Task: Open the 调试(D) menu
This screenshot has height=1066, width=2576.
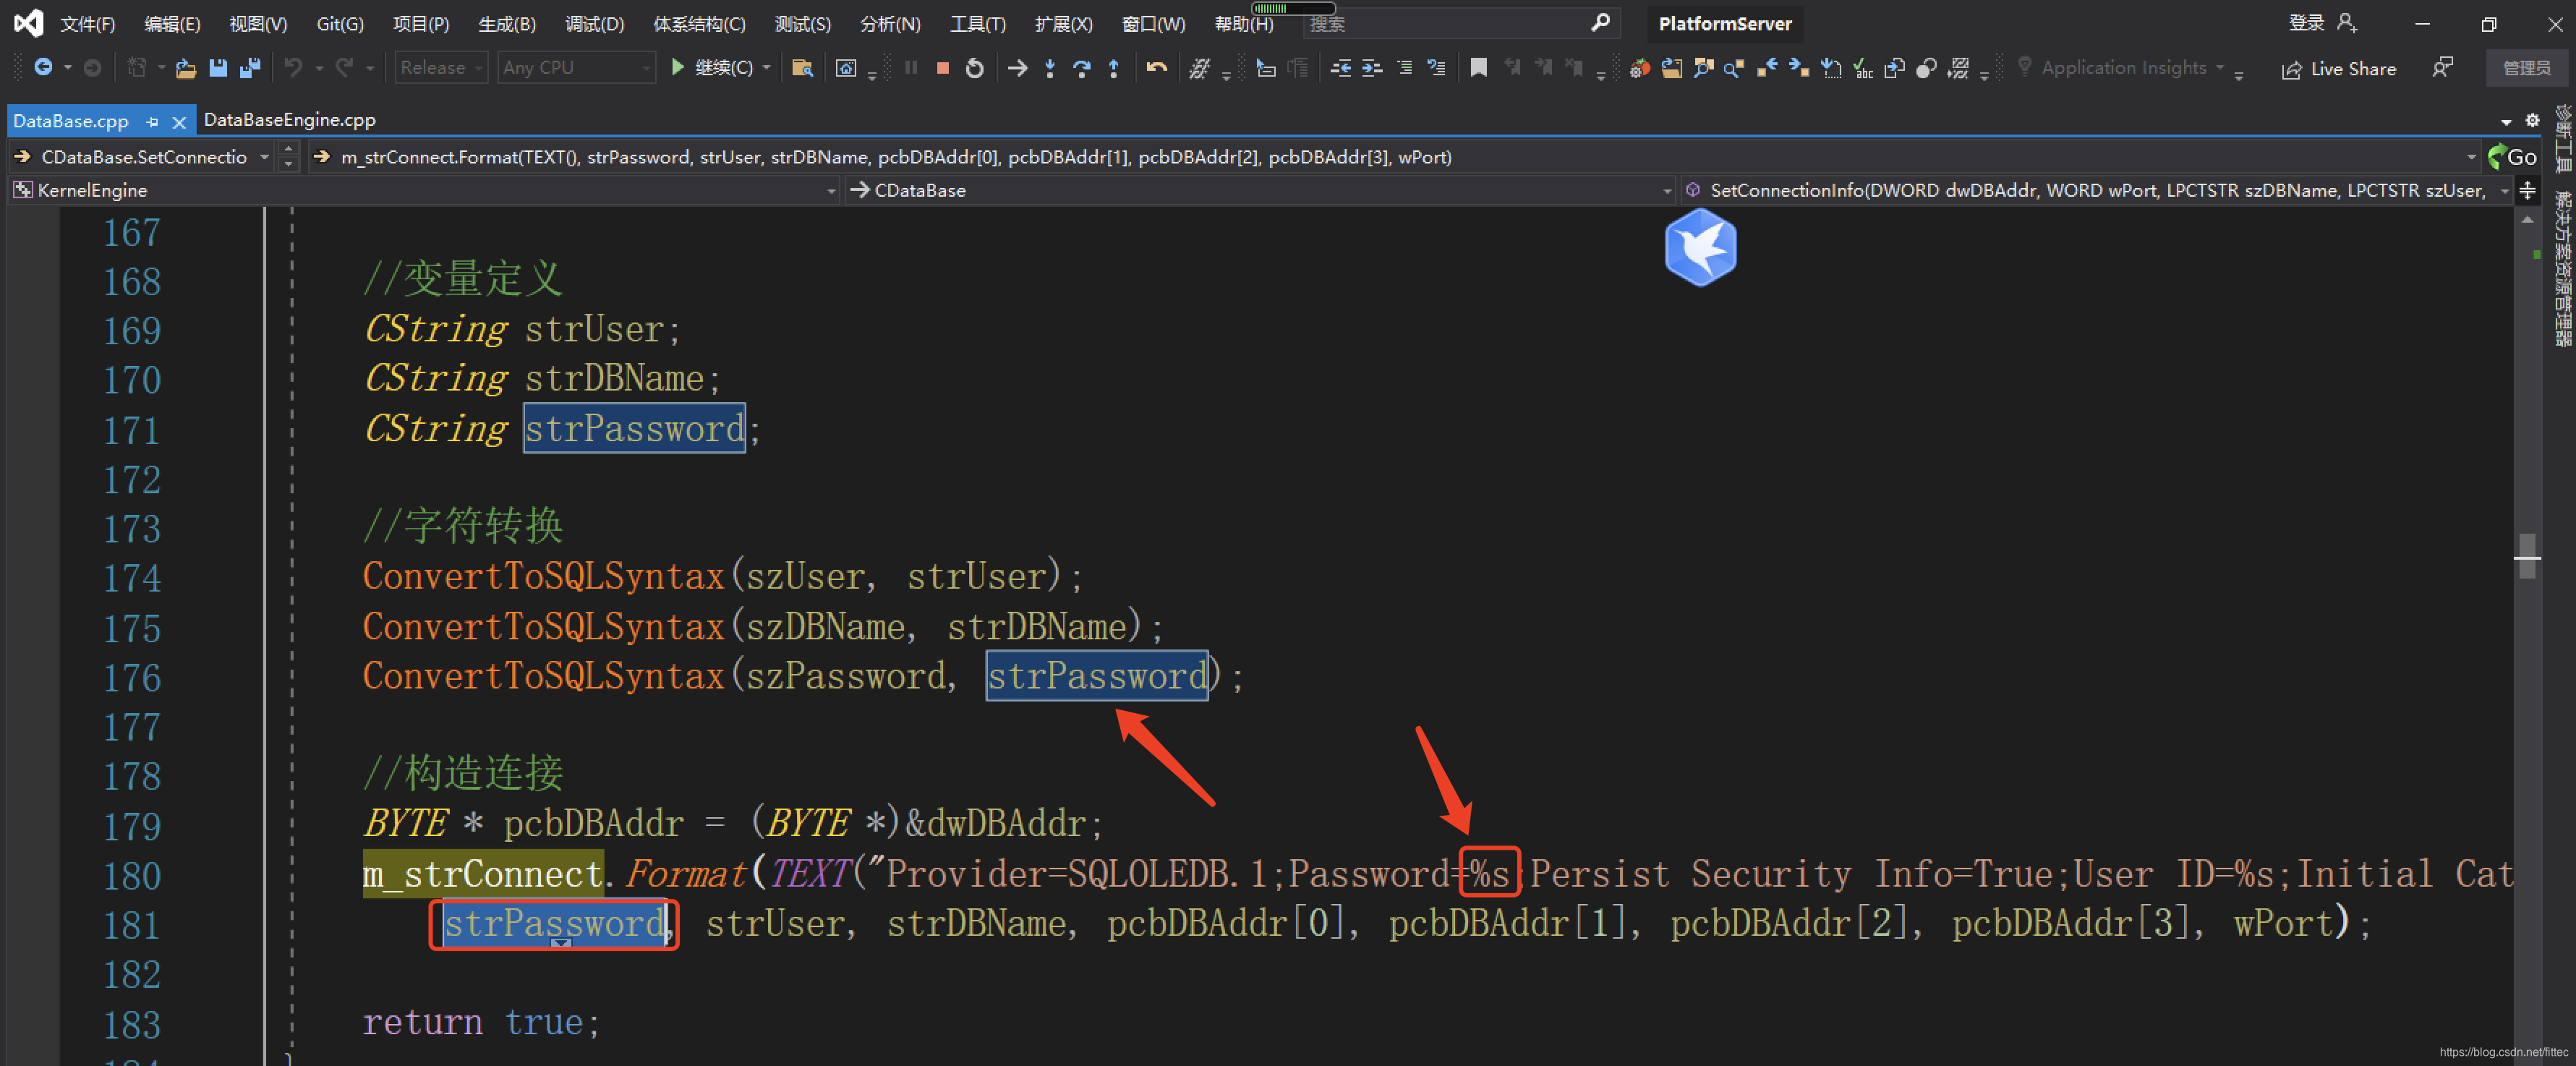Action: [x=594, y=24]
